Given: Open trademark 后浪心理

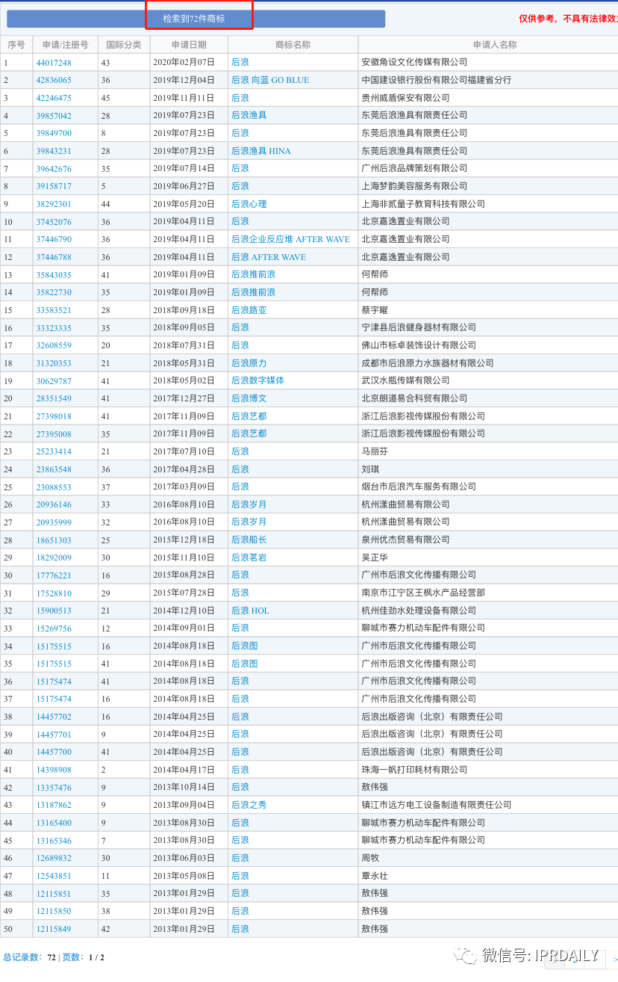Looking at the screenshot, I should (x=249, y=204).
